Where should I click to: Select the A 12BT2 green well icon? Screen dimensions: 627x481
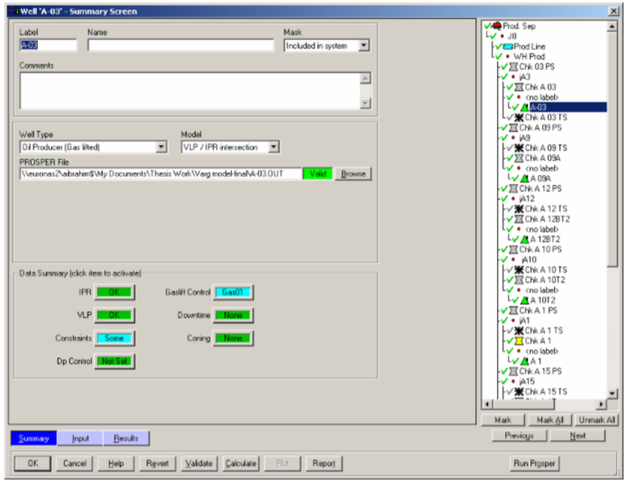(x=525, y=240)
